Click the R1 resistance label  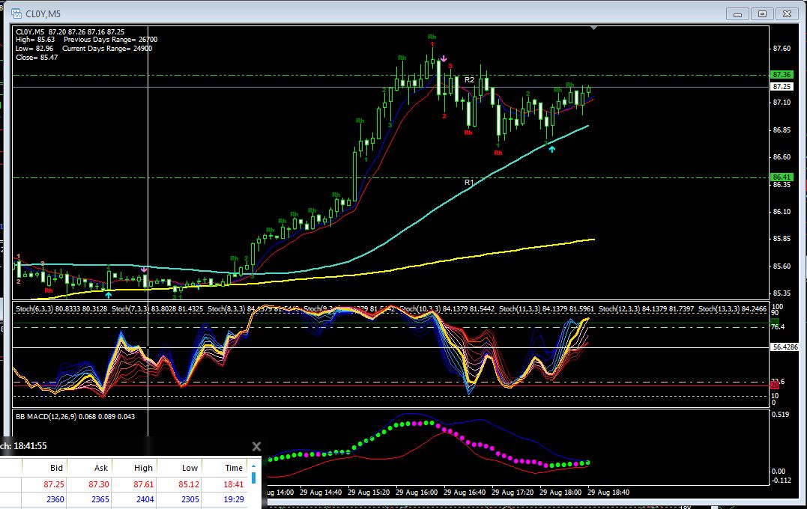[468, 183]
